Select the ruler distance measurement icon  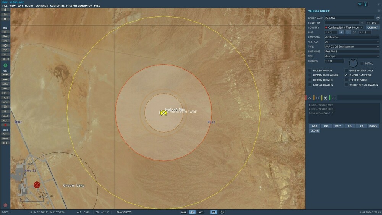(x=5, y=143)
